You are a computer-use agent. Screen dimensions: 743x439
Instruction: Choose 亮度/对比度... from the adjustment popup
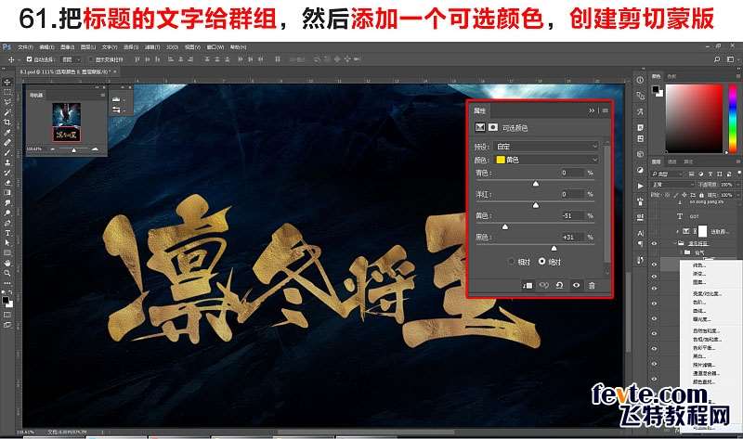click(x=707, y=293)
